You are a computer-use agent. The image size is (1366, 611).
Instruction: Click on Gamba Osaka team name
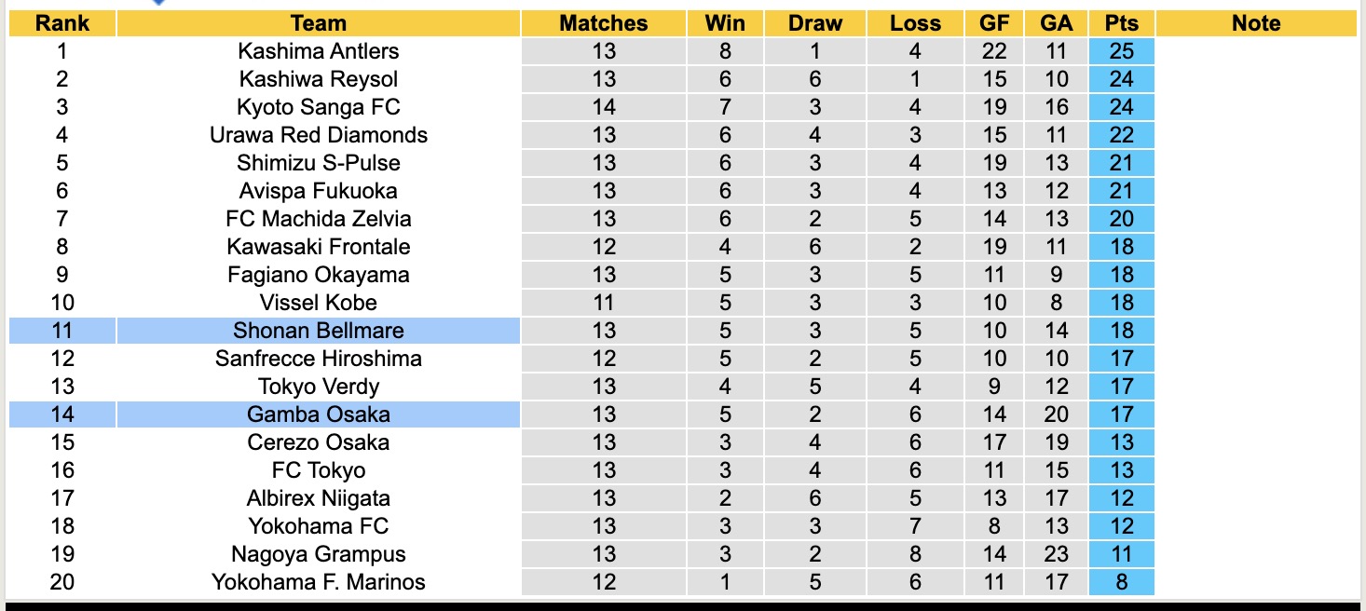click(x=318, y=414)
